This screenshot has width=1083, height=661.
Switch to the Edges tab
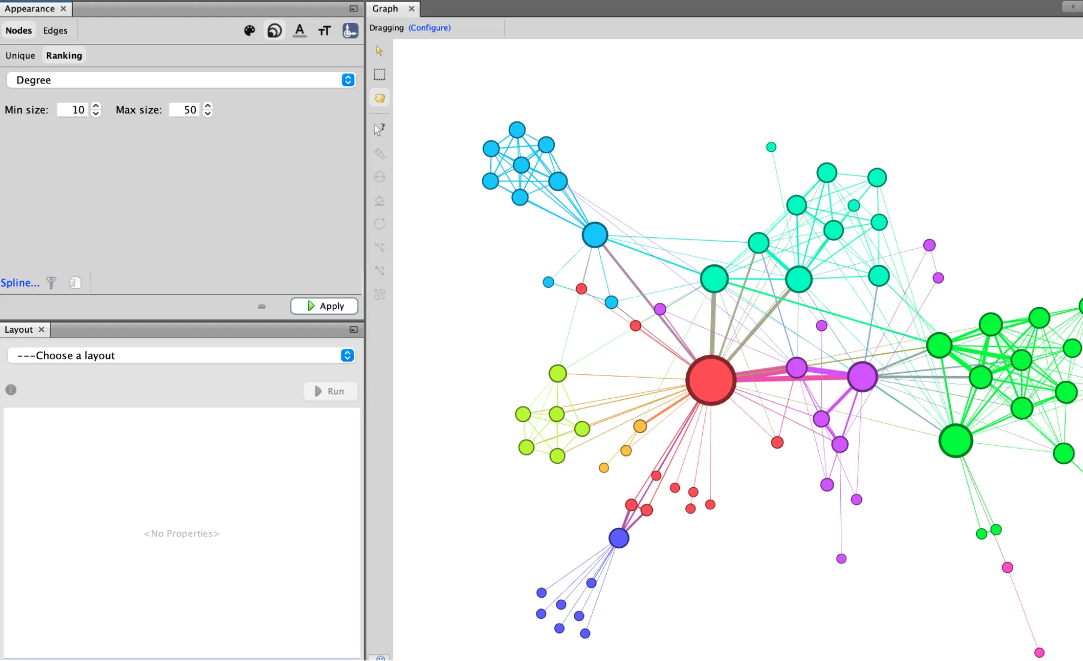[x=55, y=31]
